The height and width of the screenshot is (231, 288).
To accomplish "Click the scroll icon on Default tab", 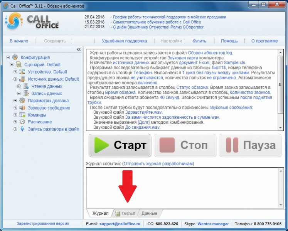I will coord(118,214).
